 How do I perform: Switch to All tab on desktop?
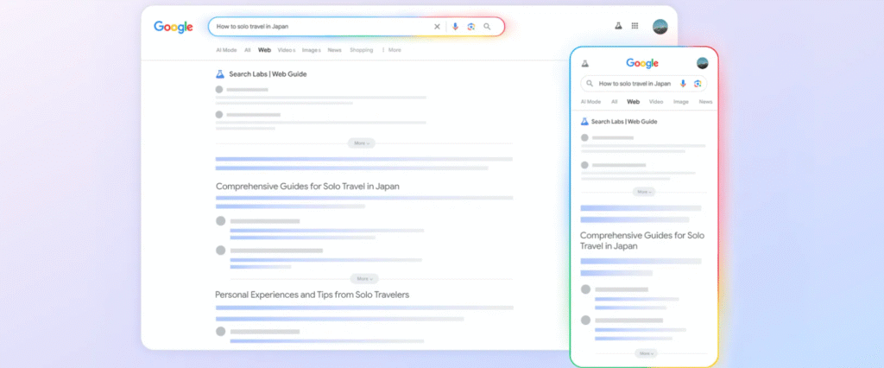click(x=248, y=50)
